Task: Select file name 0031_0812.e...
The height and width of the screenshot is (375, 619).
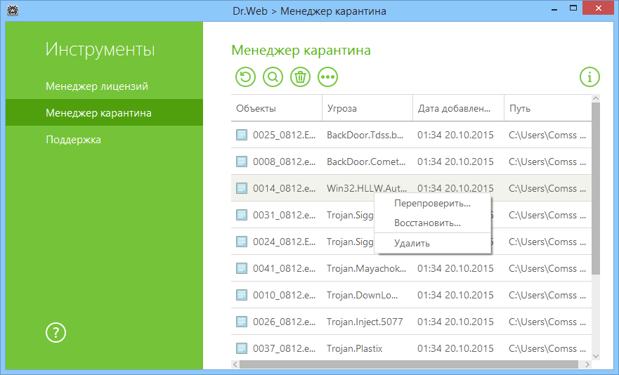Action: click(285, 215)
